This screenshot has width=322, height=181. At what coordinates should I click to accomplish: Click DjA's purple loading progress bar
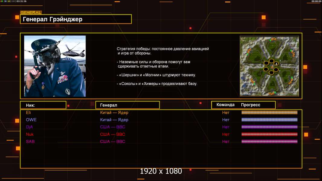pyautogui.click(x=269, y=127)
